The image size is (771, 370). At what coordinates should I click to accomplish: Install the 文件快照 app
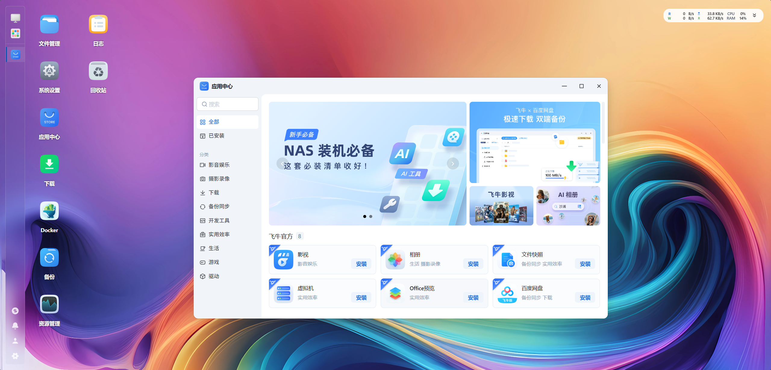585,264
